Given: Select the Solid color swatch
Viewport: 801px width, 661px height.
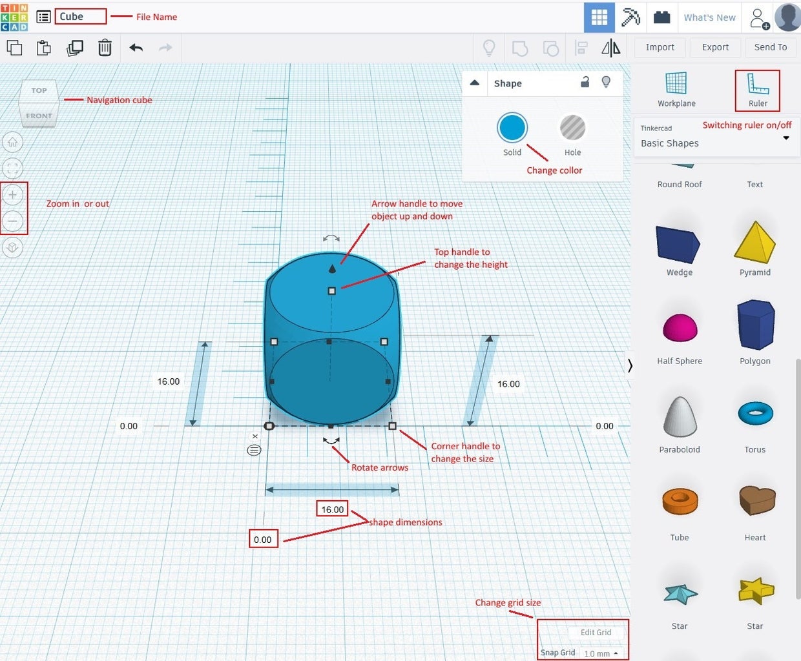Looking at the screenshot, I should pyautogui.click(x=512, y=127).
